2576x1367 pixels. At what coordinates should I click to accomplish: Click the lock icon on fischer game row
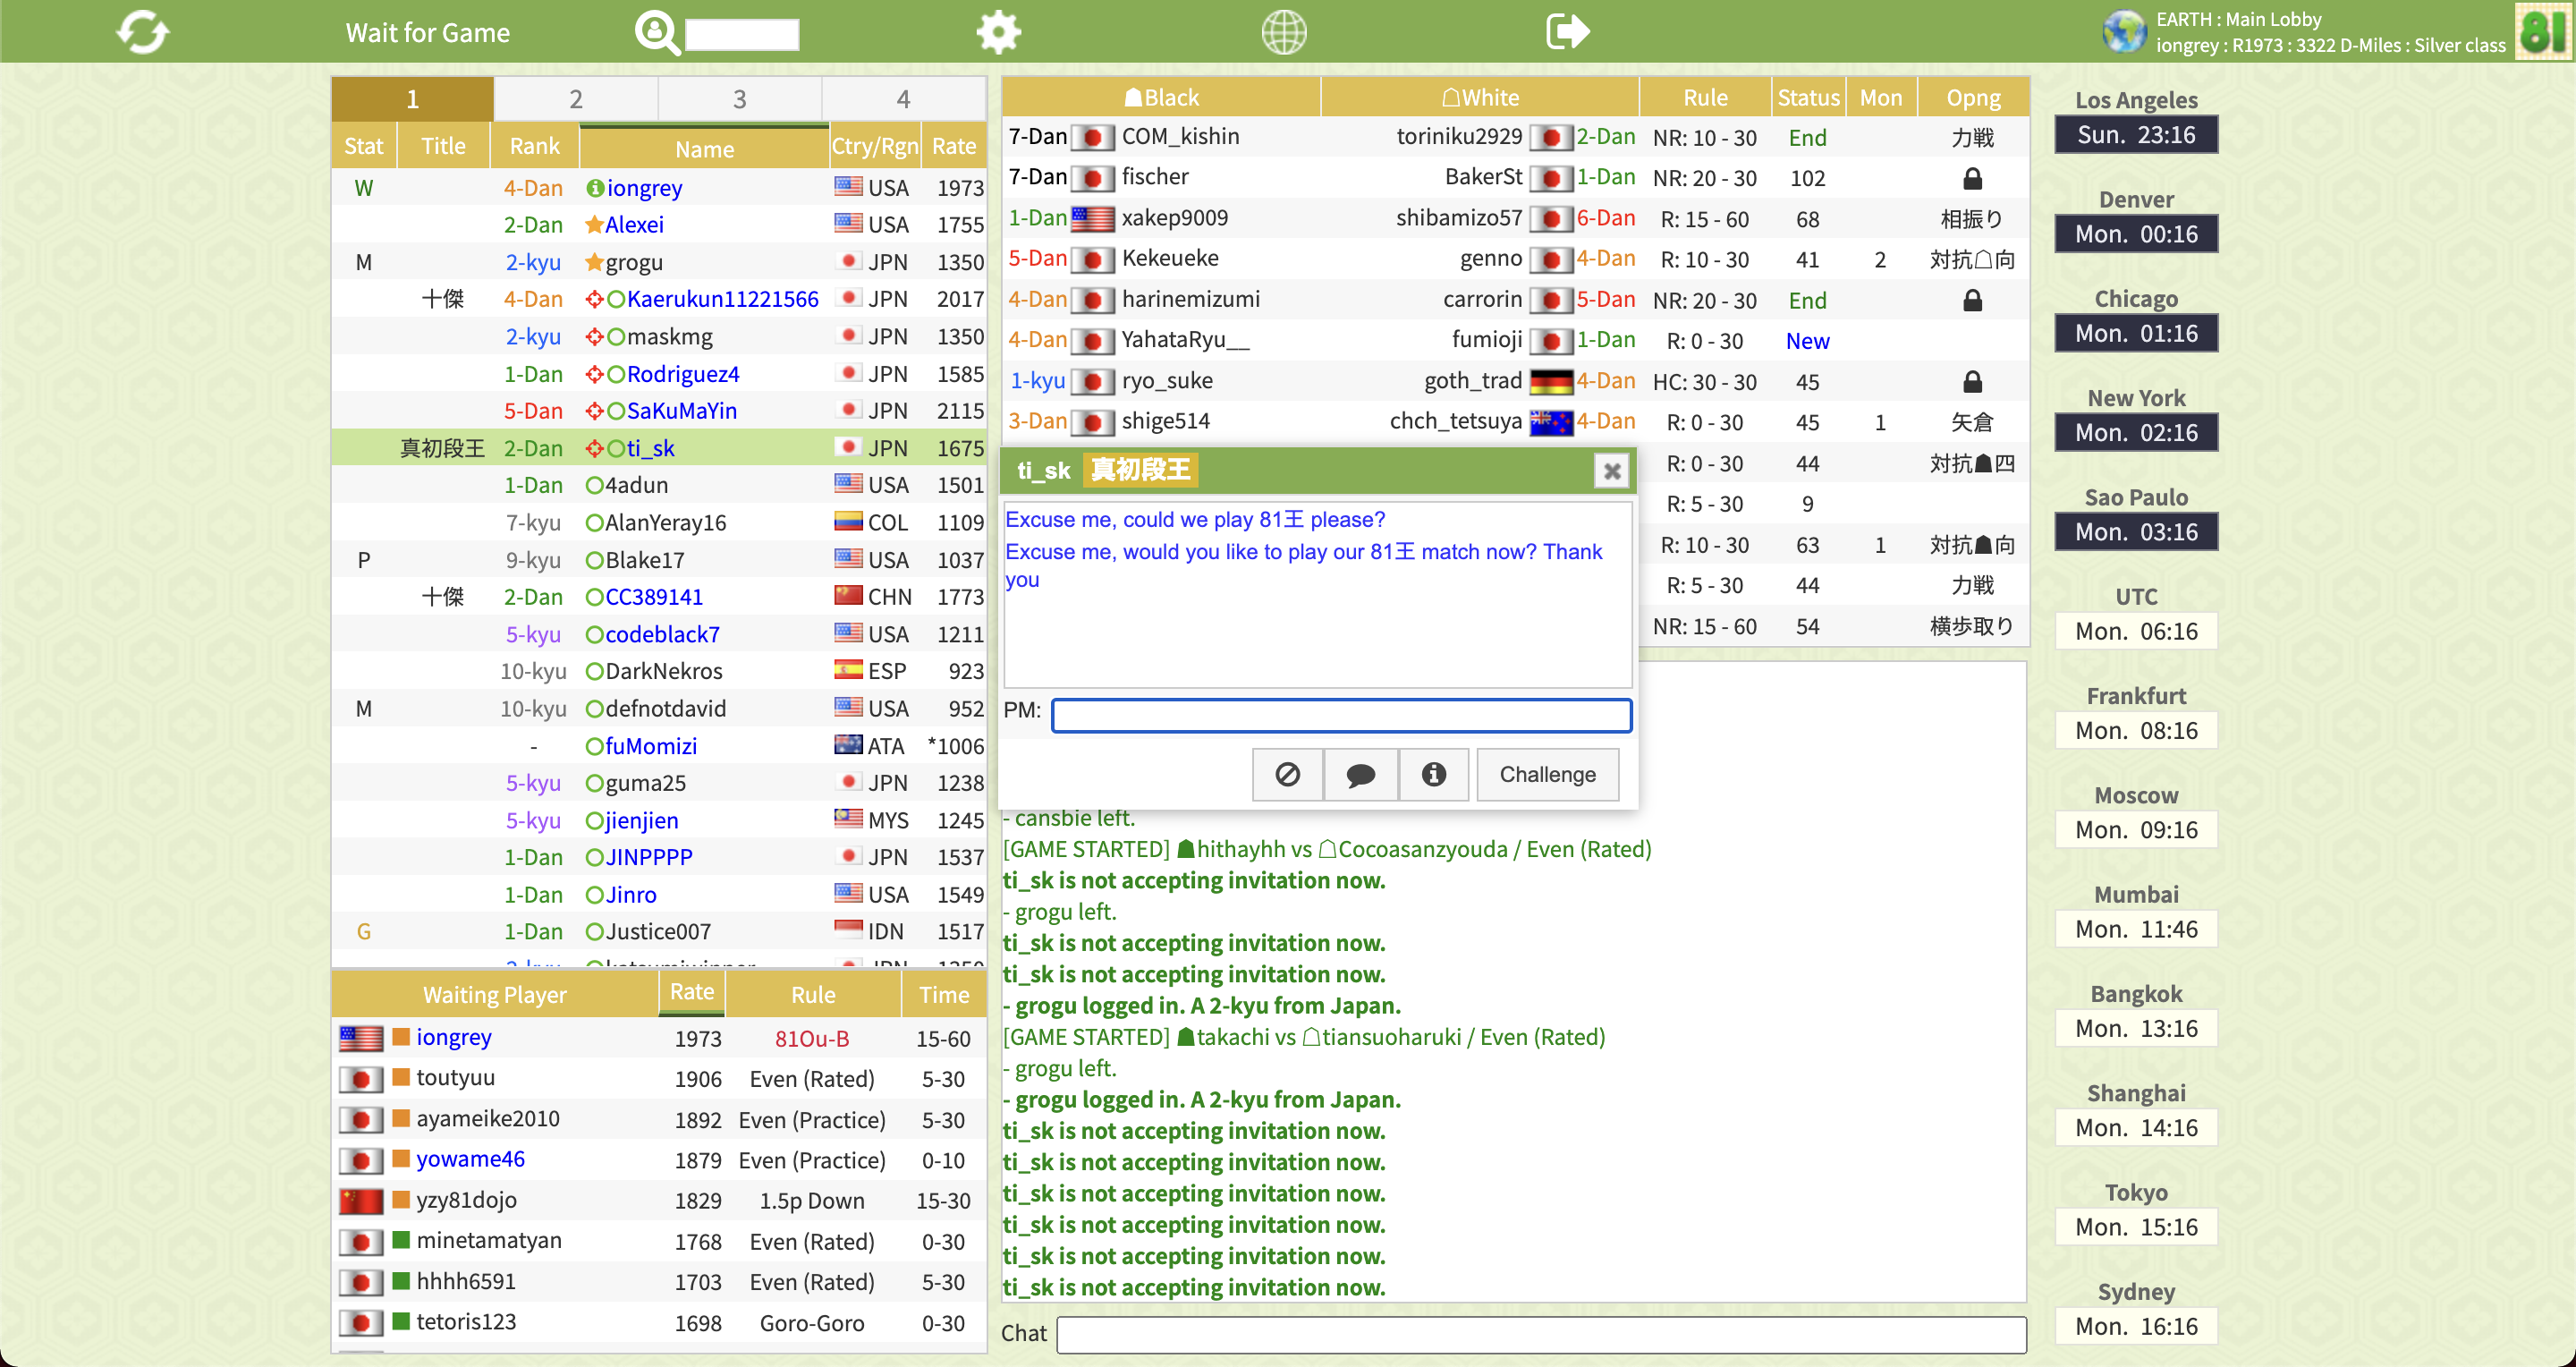pyautogui.click(x=1972, y=178)
